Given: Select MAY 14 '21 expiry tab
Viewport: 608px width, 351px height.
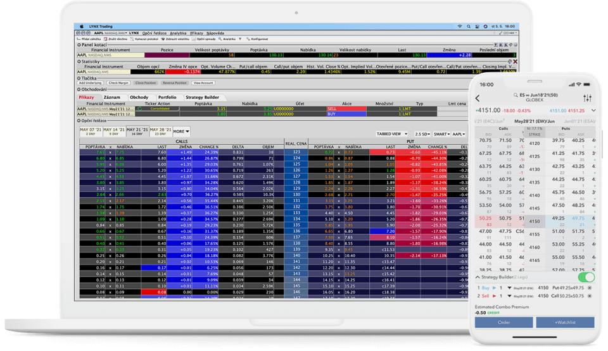Looking at the screenshot, I should [114, 132].
